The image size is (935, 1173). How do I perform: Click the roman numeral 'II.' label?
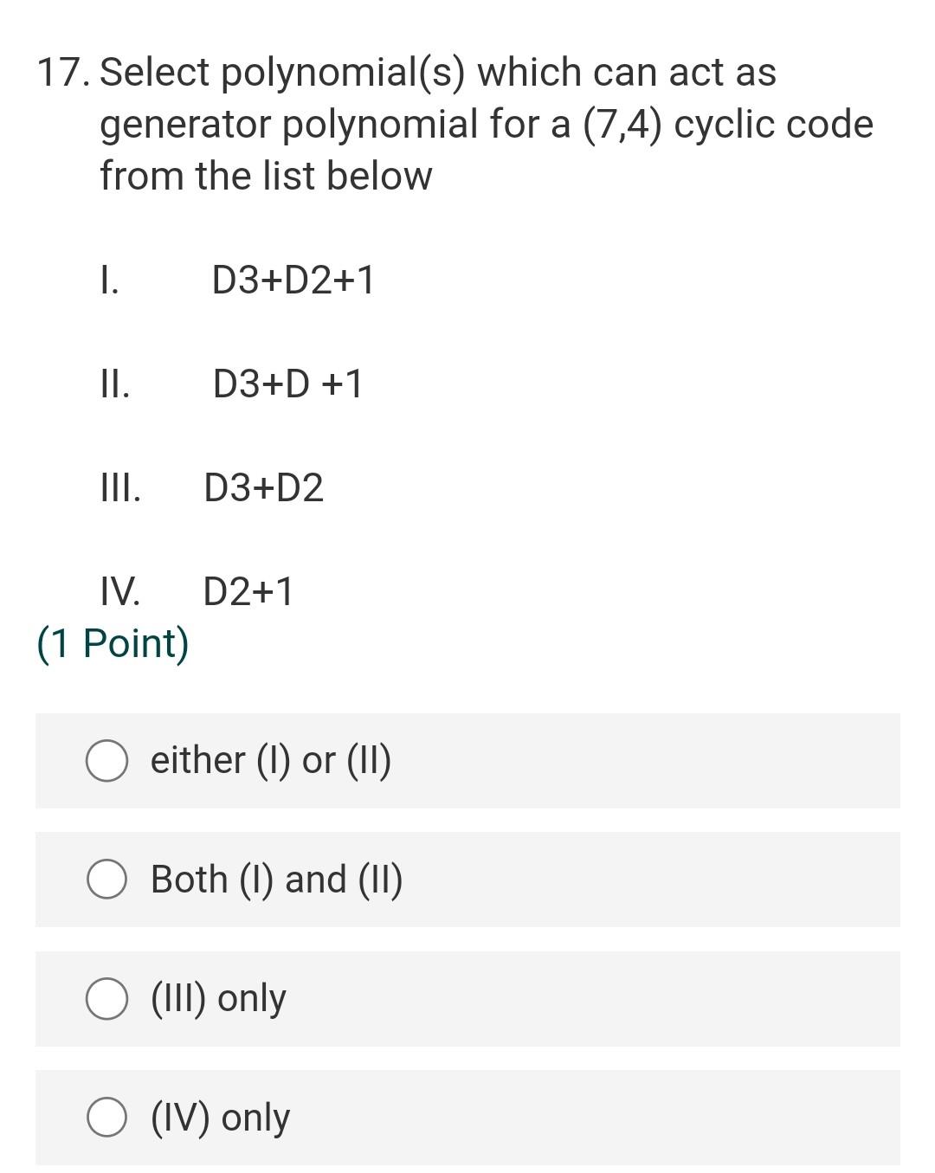113,383
